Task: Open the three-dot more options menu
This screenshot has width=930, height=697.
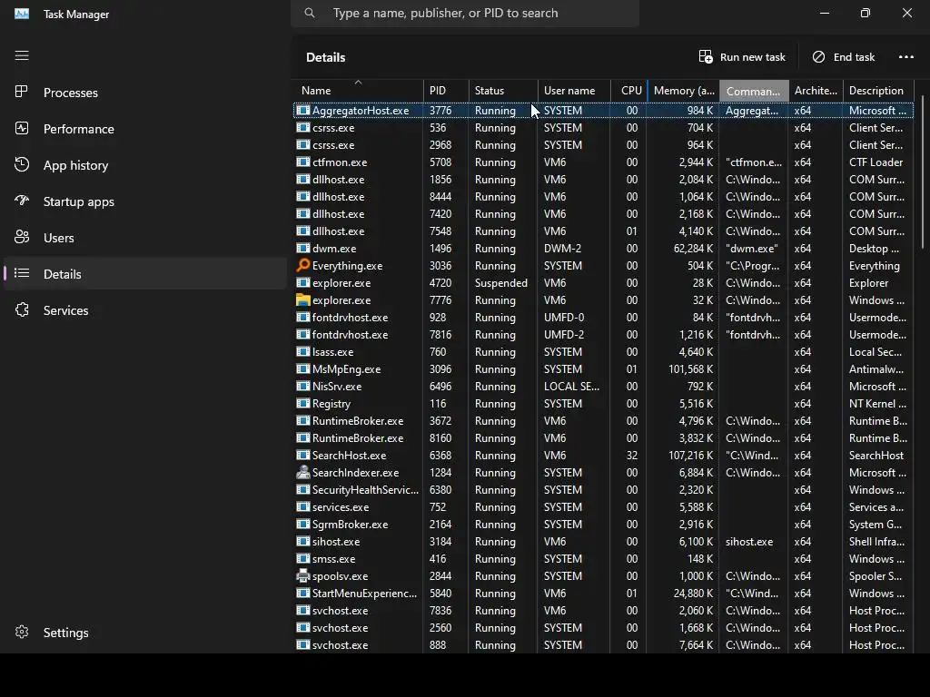Action: (906, 57)
